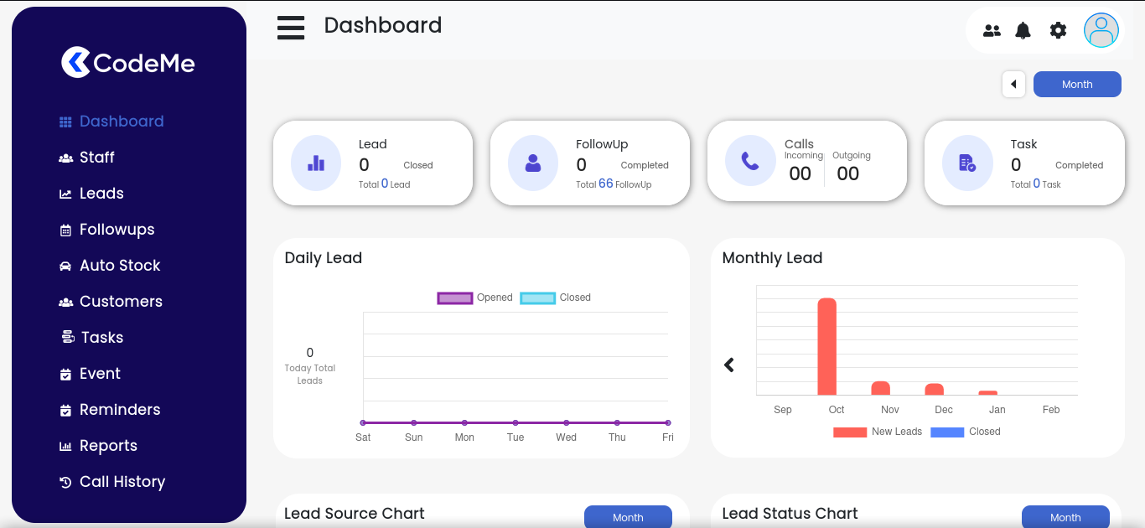Toggle Closed series in Monthly Lead legend
The width and height of the screenshot is (1145, 528).
(966, 432)
